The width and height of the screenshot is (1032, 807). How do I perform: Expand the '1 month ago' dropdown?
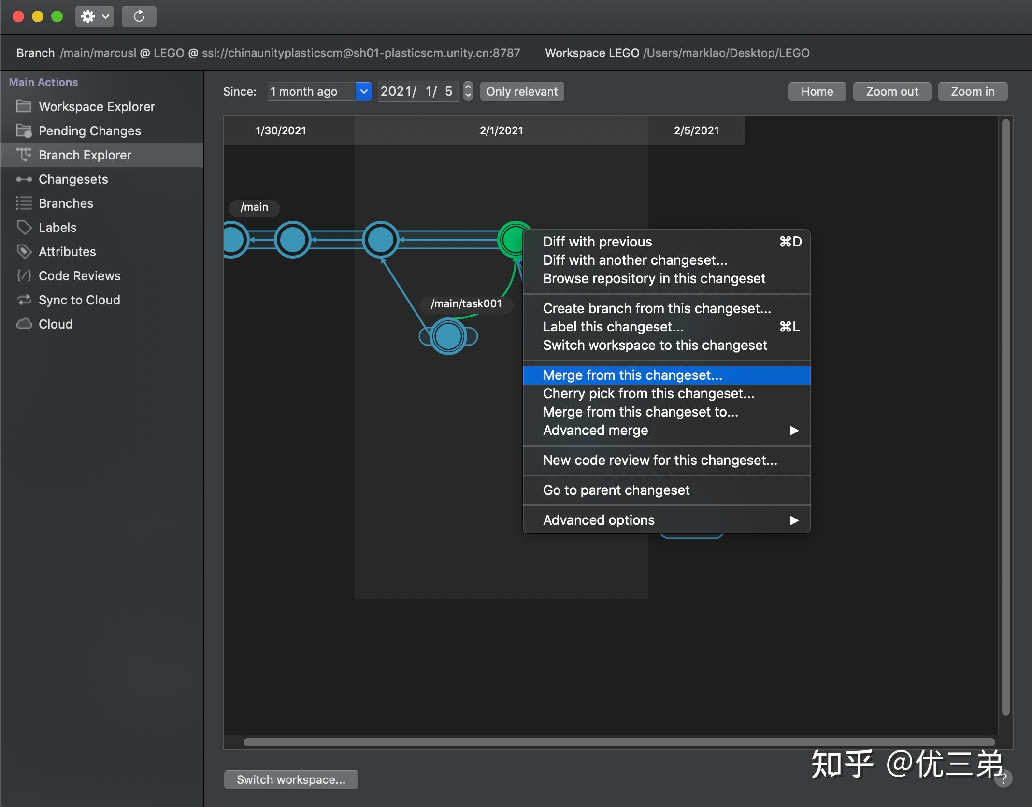click(x=363, y=91)
